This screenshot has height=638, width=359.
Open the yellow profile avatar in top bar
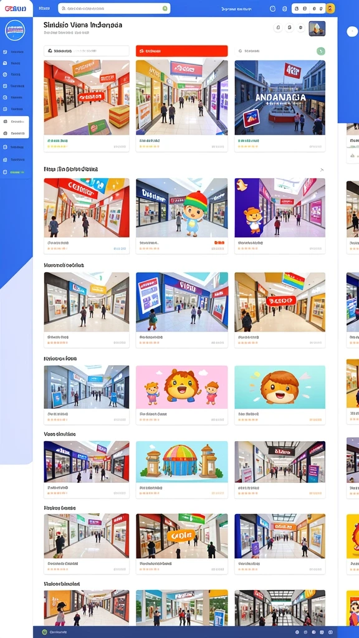point(330,9)
